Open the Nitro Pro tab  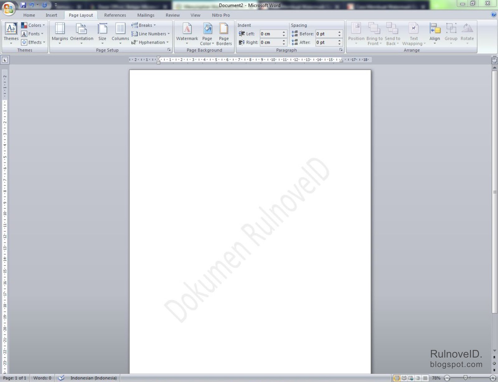(x=221, y=15)
